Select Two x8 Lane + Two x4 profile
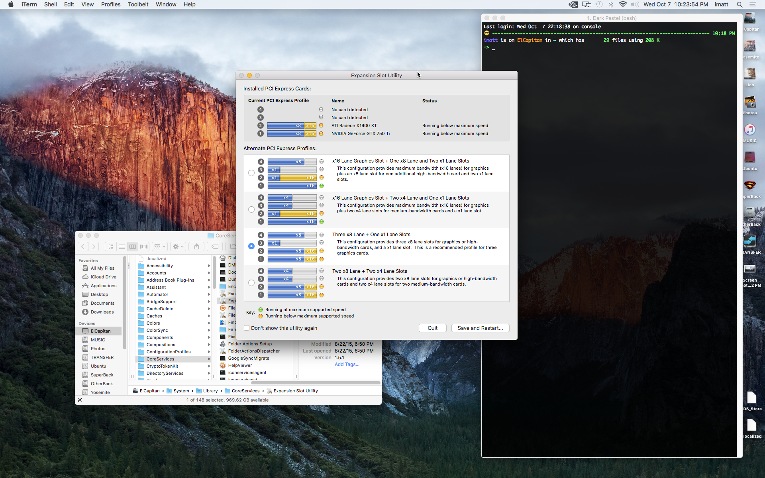The height and width of the screenshot is (478, 765). click(x=251, y=283)
